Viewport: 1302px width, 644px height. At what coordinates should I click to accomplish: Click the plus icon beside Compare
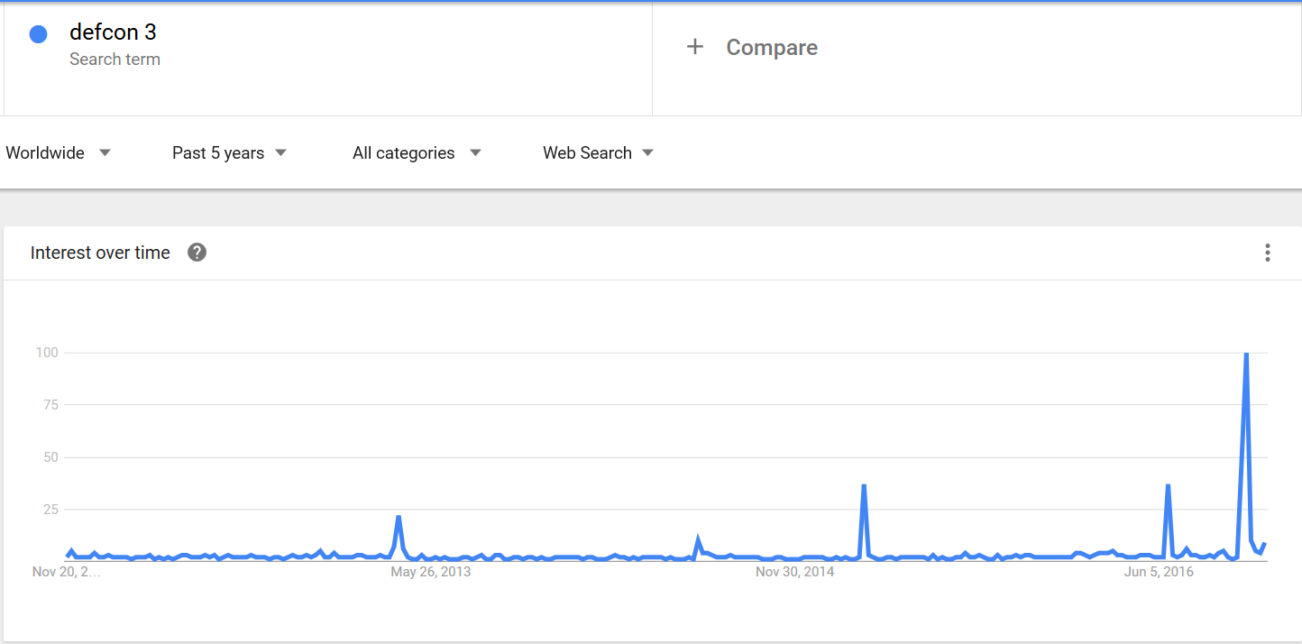[x=694, y=47]
